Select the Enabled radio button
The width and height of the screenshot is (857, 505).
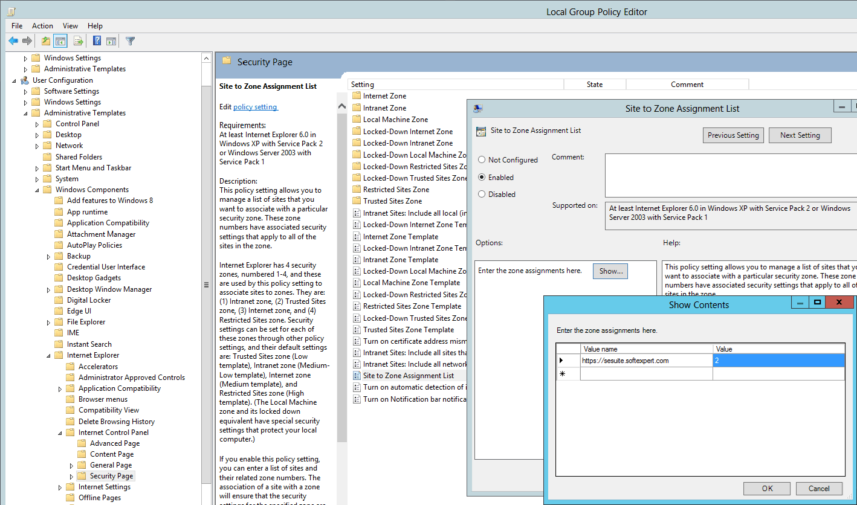482,177
